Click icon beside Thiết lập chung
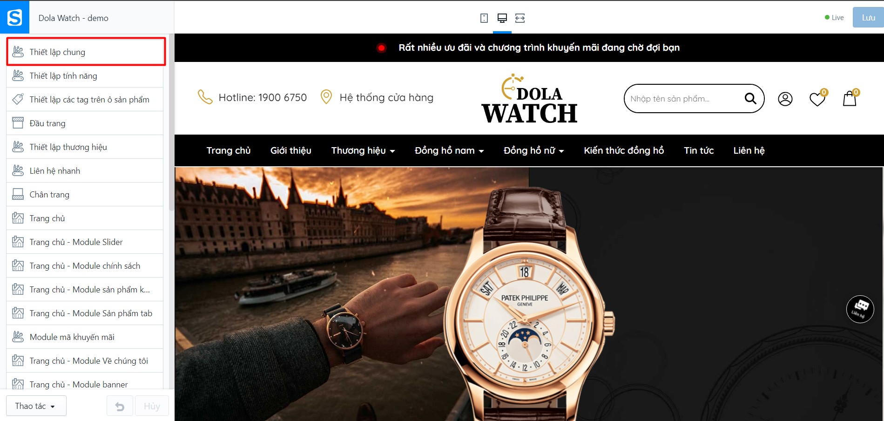The height and width of the screenshot is (421, 884). (x=18, y=52)
